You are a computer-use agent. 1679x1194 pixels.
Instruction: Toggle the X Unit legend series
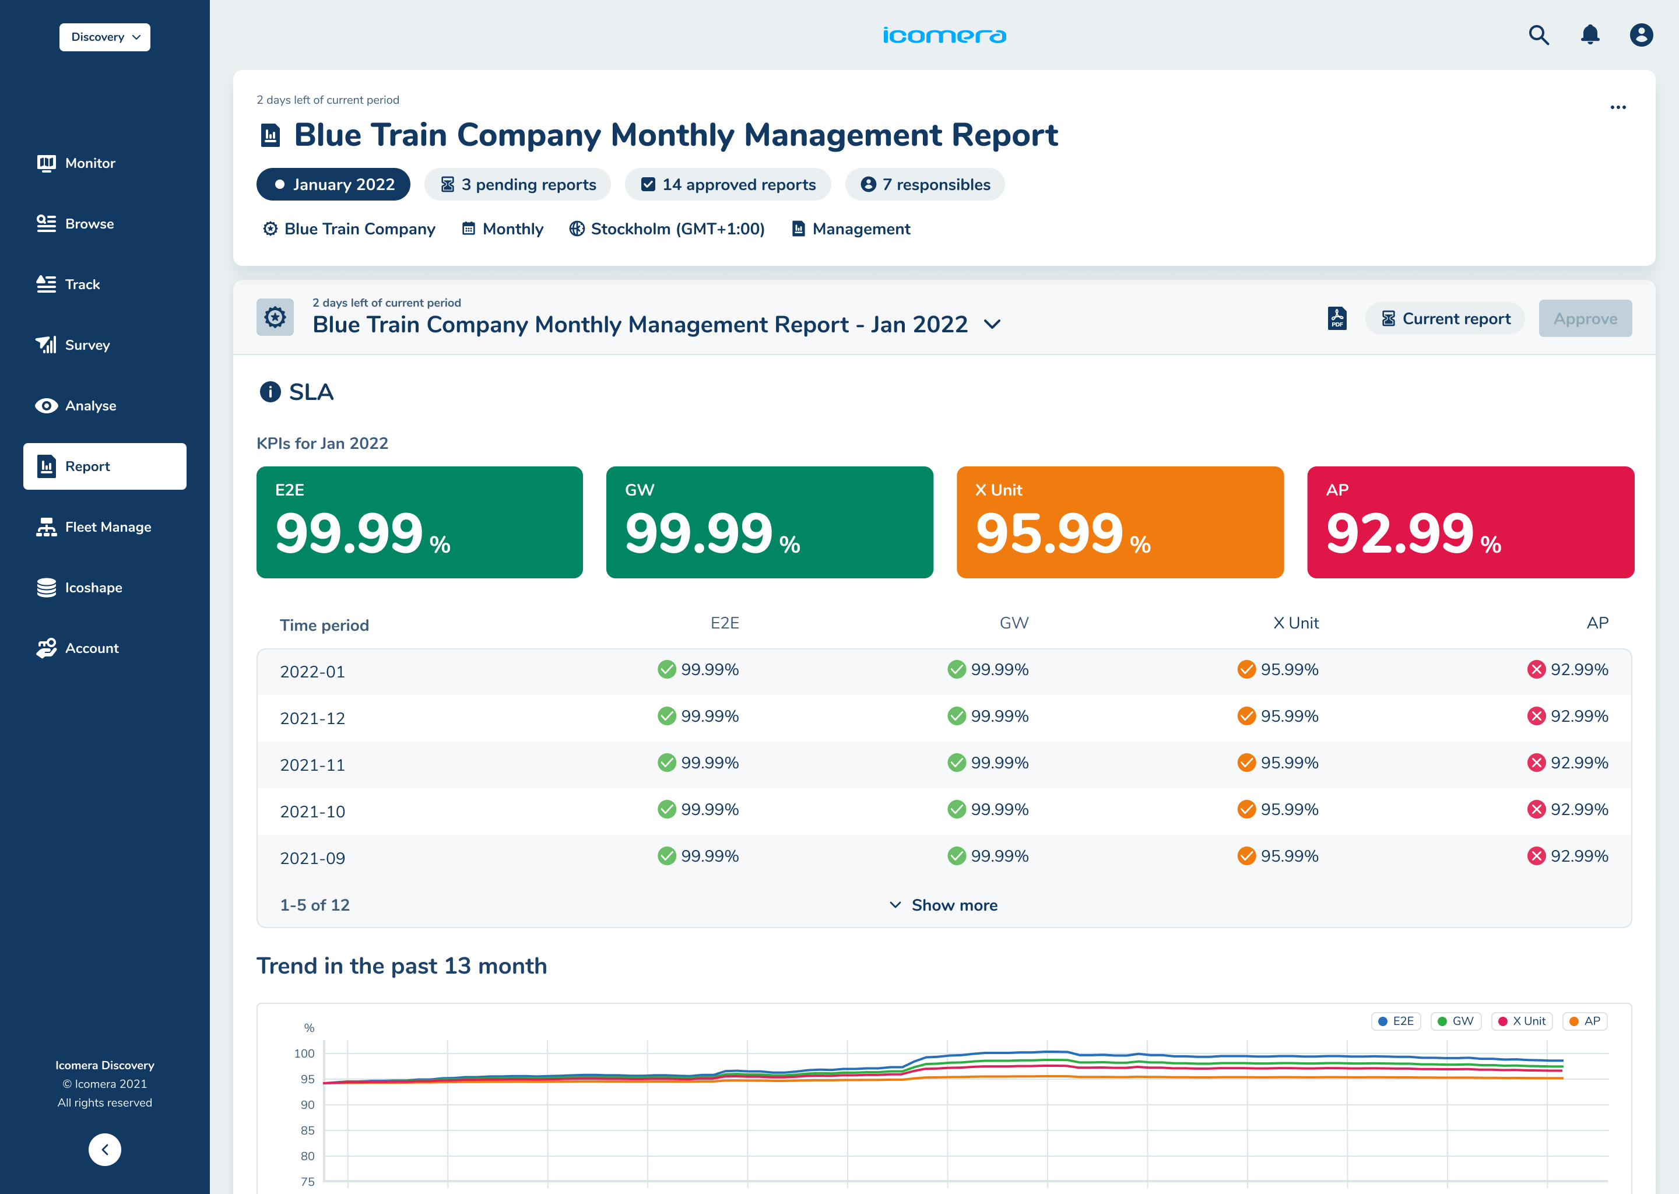click(x=1522, y=1021)
